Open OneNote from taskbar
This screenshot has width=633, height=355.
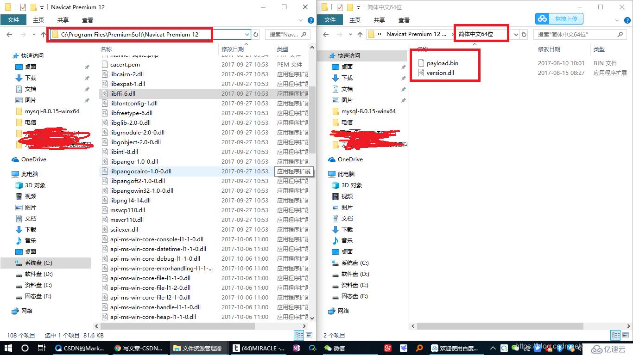[297, 348]
